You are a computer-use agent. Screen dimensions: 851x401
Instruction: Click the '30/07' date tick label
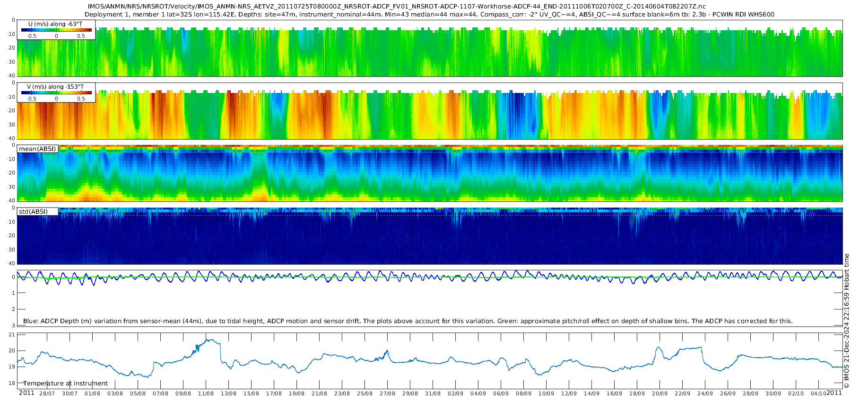[x=69, y=393]
